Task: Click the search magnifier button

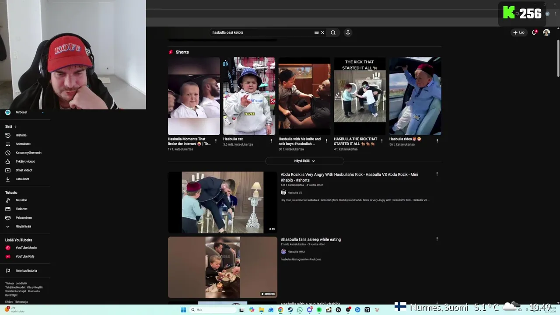Action: tap(333, 32)
